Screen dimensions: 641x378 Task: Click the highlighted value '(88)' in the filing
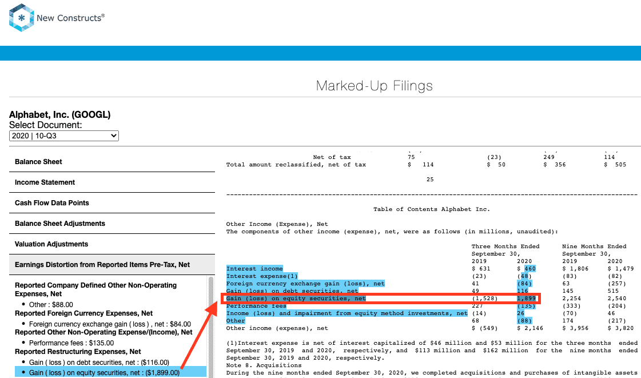tap(524, 321)
